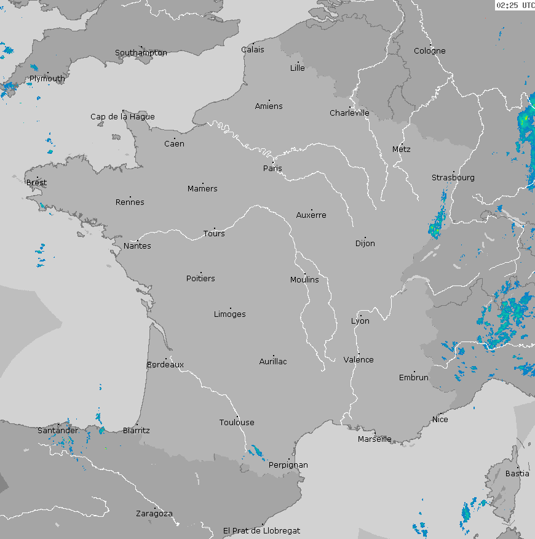Click the 02:25 UTC timestamp
The width and height of the screenshot is (535, 539).
(x=514, y=6)
